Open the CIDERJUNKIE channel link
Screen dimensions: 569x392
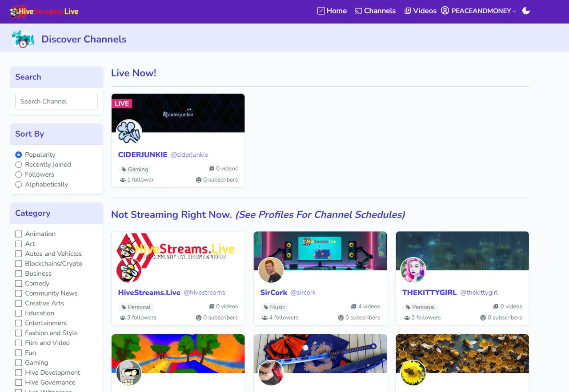pos(143,154)
